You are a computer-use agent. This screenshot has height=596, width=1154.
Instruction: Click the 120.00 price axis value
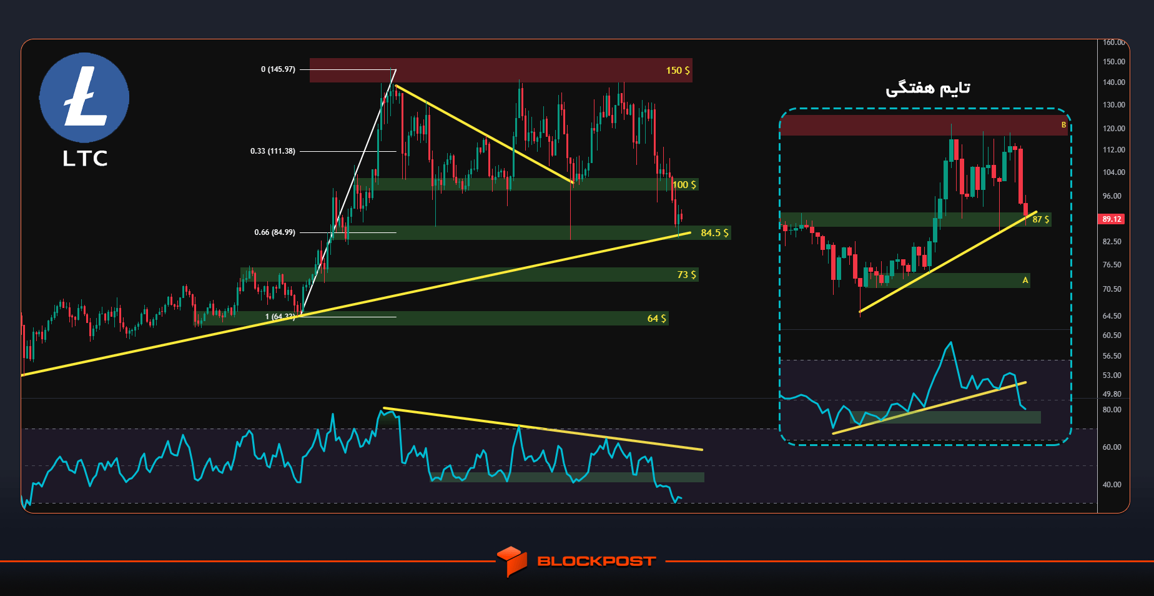tap(1114, 129)
